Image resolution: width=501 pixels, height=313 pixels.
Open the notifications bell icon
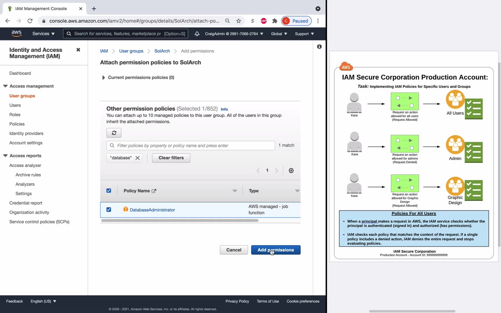pos(197,33)
